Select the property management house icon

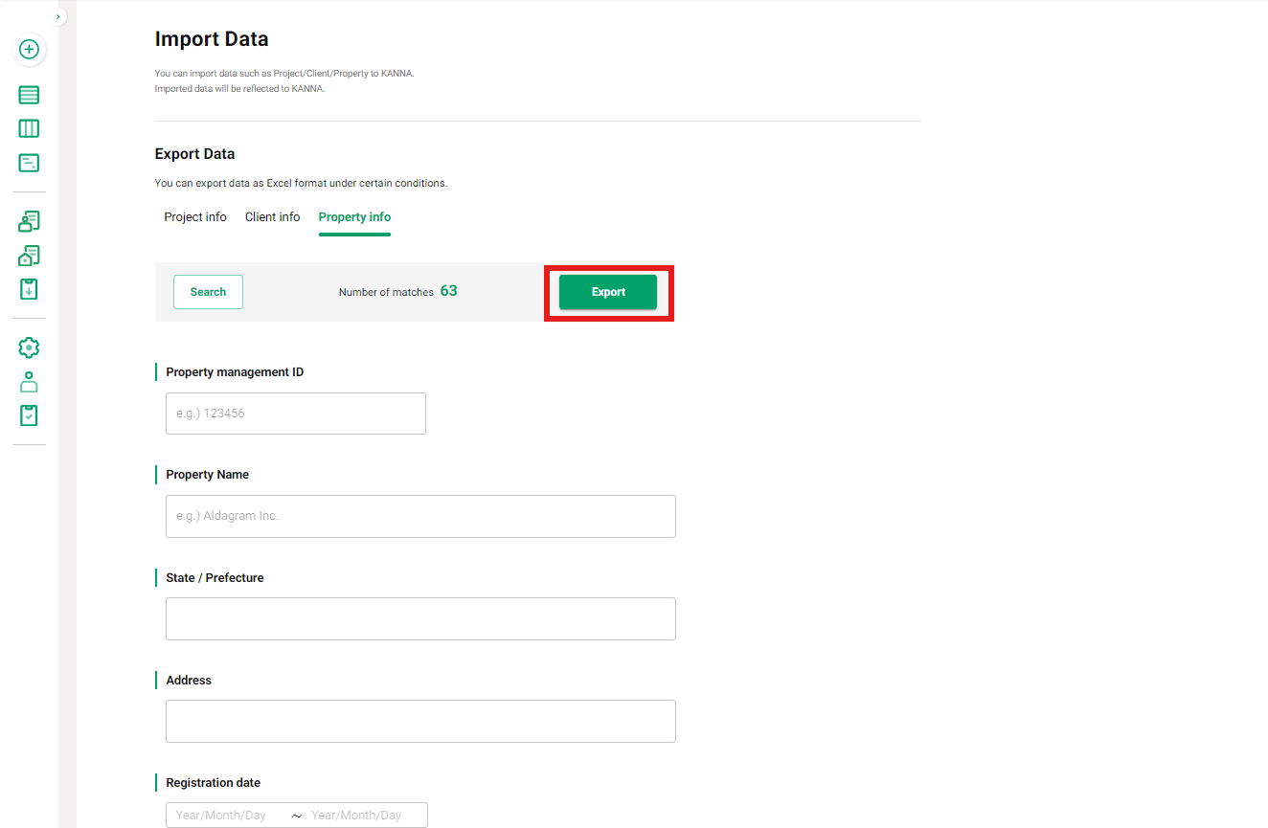(x=29, y=256)
